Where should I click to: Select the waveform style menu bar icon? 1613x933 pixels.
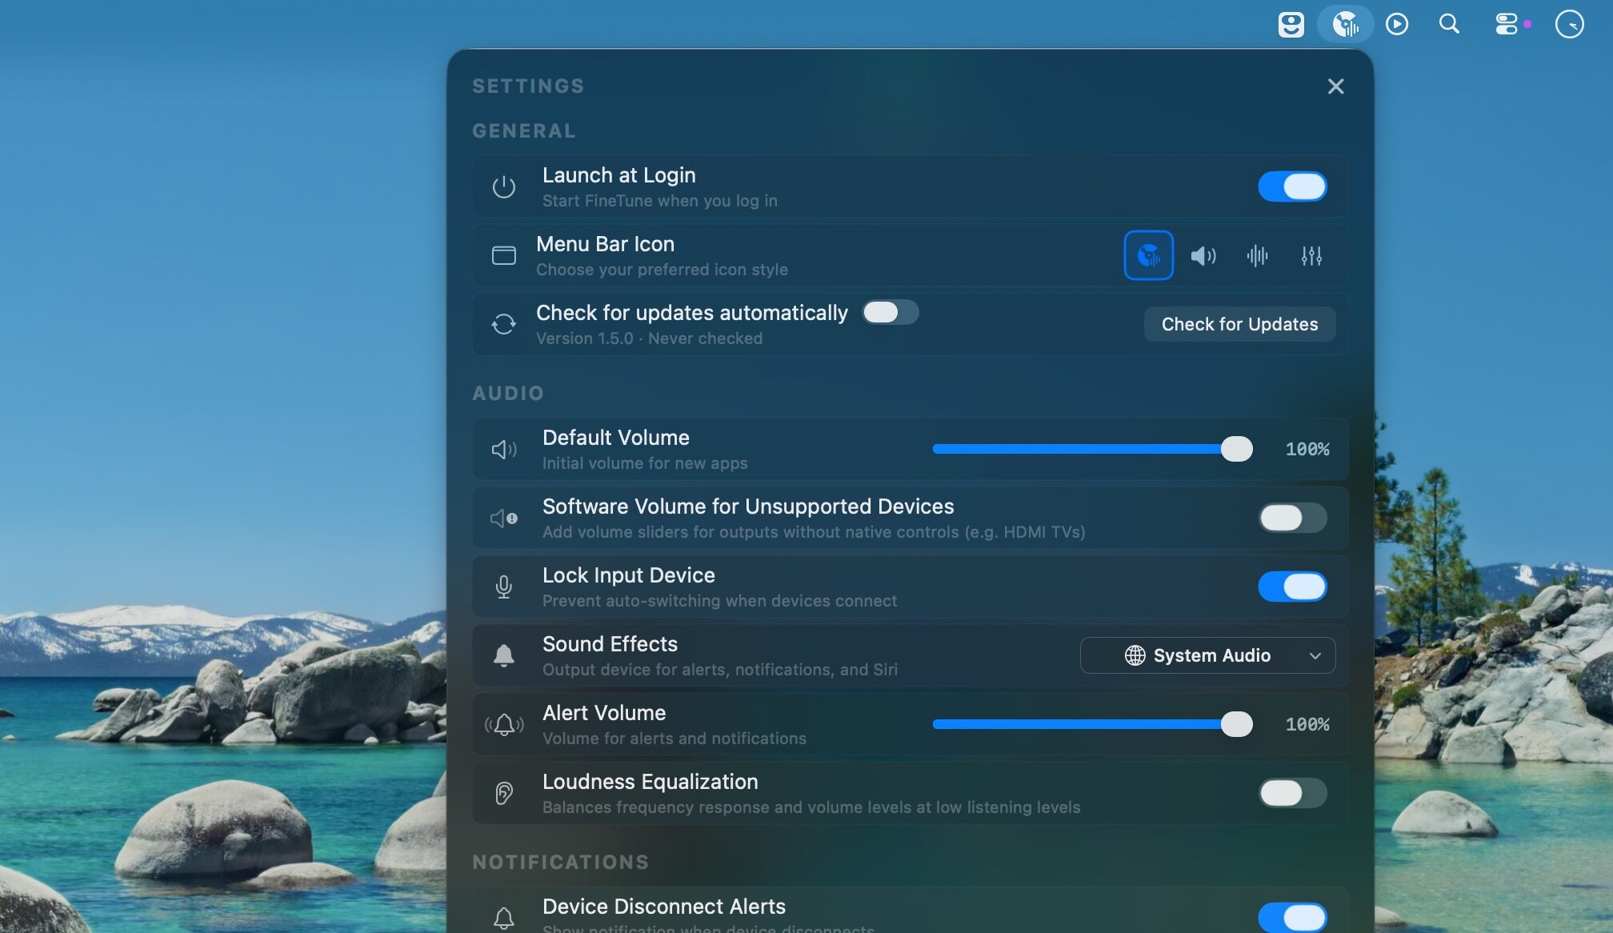click(x=1257, y=255)
